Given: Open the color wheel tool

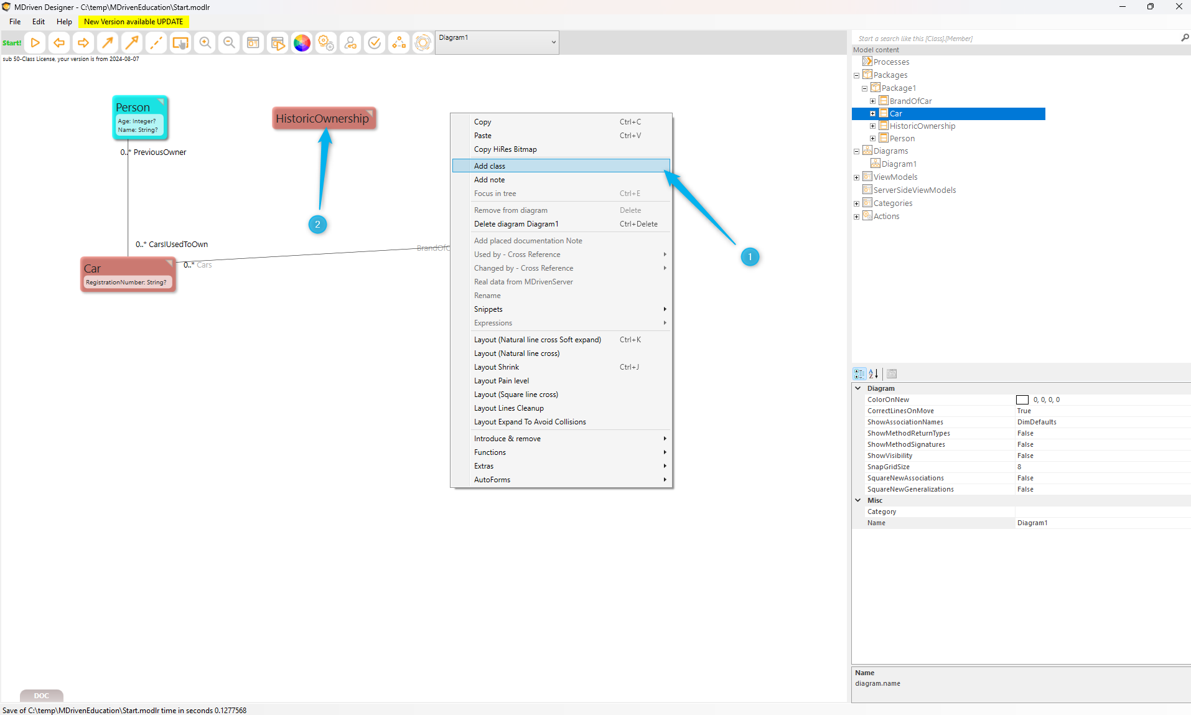Looking at the screenshot, I should point(302,43).
